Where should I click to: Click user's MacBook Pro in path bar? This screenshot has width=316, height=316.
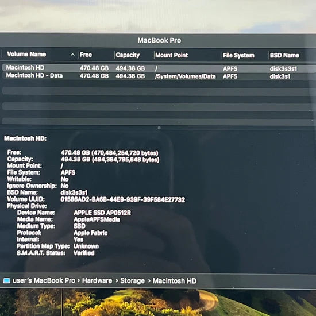pyautogui.click(x=44, y=280)
